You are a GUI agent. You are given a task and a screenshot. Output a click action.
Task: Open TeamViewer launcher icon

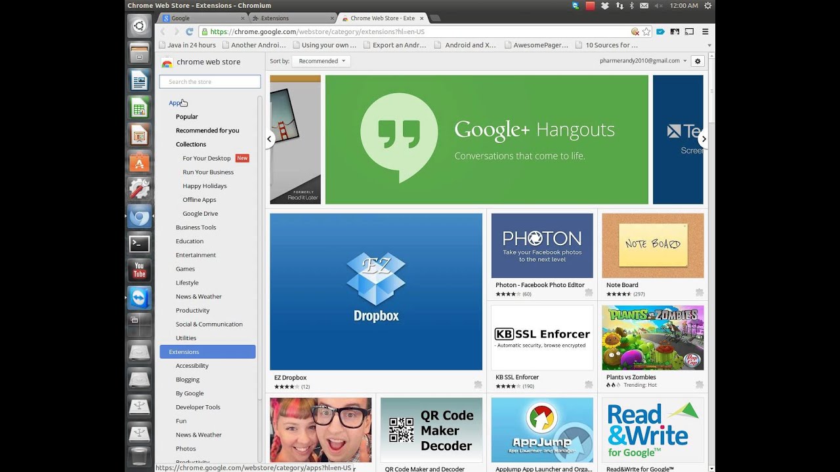[x=139, y=298]
